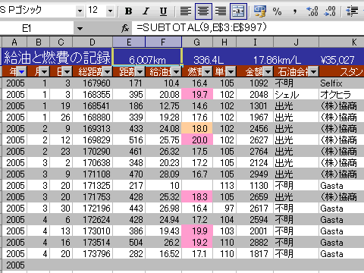Image resolution: width=364 pixels, height=273 pixels.
Task: Click in the formula bar SUBTOTAL formula
Action: coord(202,27)
